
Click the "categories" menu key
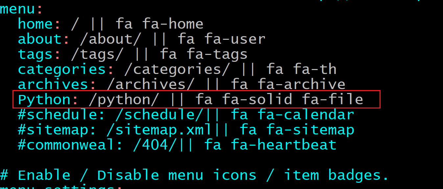62,70
